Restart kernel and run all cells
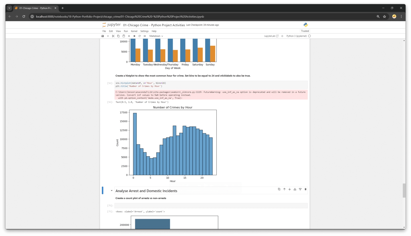The height and width of the screenshot is (236, 411). pyautogui.click(x=145, y=36)
